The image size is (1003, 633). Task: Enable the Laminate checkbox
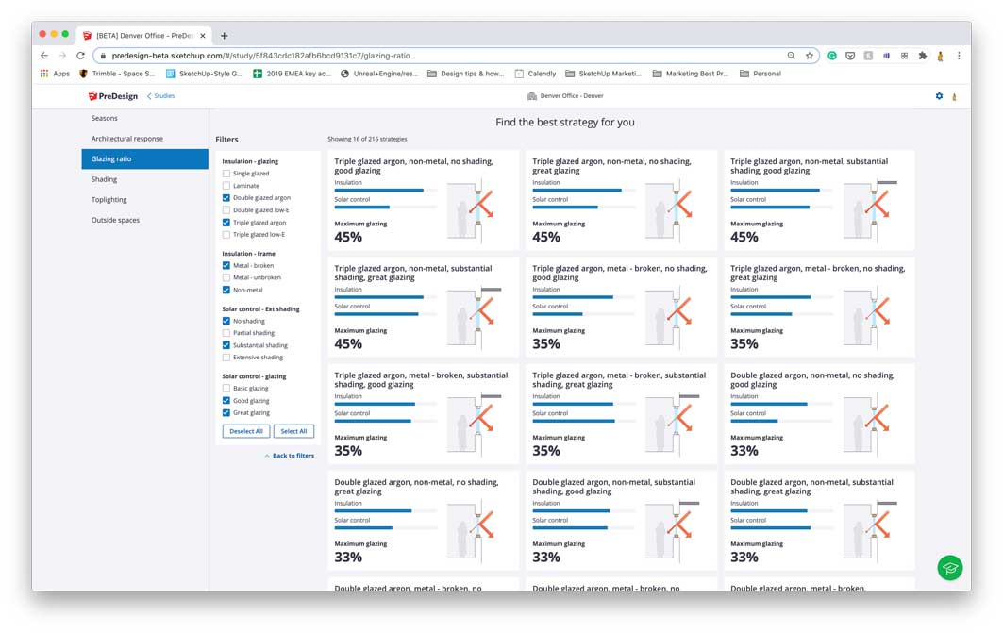tap(226, 186)
